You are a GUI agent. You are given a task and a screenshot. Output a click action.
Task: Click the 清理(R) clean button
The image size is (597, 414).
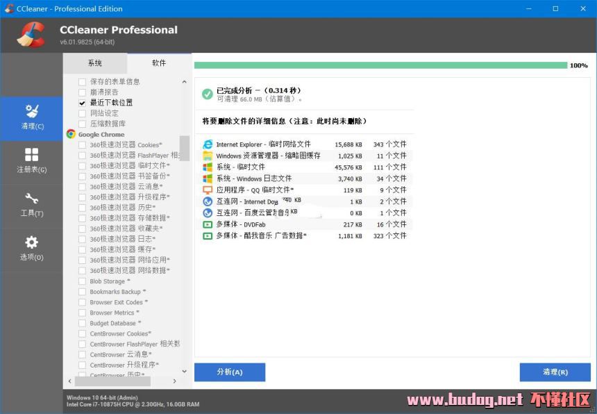(x=555, y=372)
